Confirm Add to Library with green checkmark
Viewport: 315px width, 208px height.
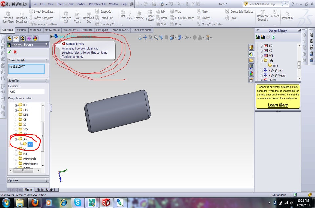click(x=9, y=52)
